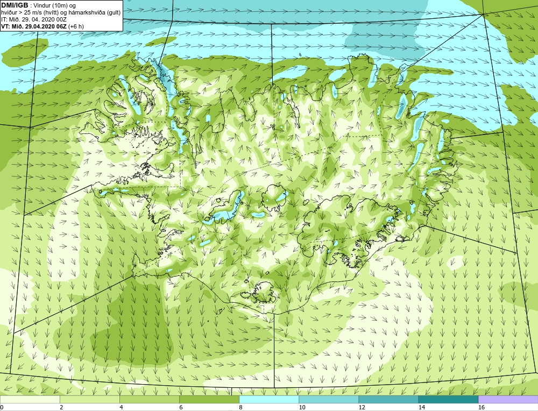The height and width of the screenshot is (411, 538).
Task: Click the turquoise 10–12 m/s color swatch
Action: [329, 399]
